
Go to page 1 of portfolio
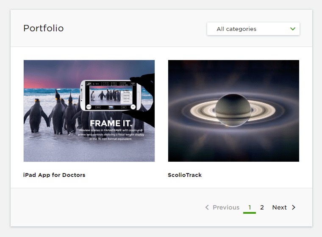point(250,207)
